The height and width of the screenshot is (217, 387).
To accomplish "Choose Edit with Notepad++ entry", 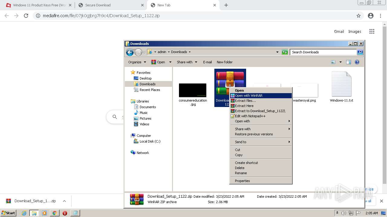I will [x=261, y=116].
